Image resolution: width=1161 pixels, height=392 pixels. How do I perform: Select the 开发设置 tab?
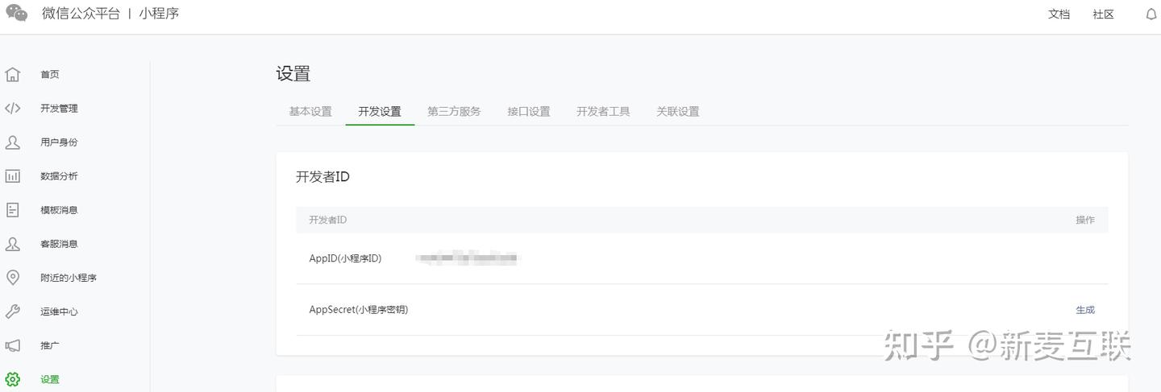coord(380,112)
